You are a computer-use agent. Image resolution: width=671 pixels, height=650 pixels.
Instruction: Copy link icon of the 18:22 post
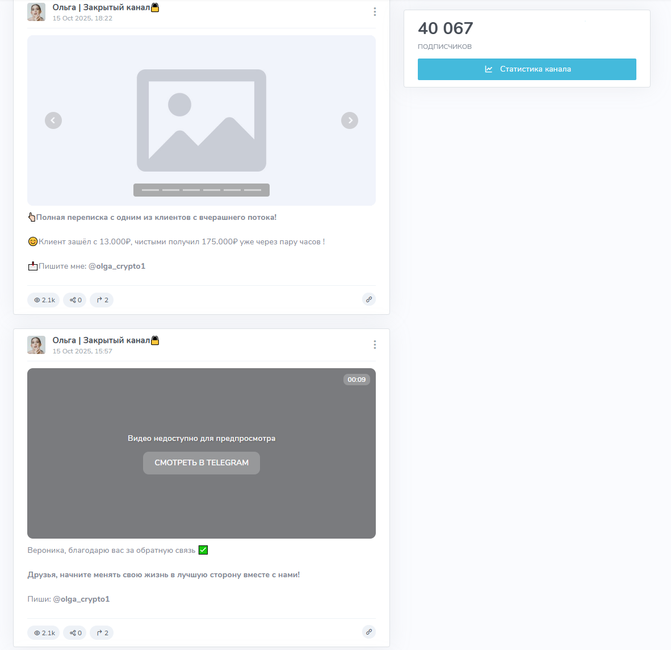369,299
